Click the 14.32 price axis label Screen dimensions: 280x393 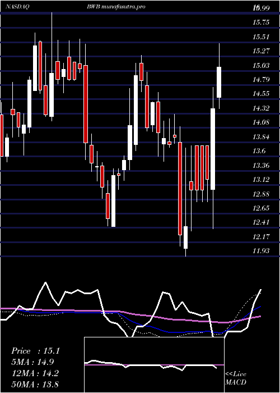pyautogui.click(x=261, y=108)
